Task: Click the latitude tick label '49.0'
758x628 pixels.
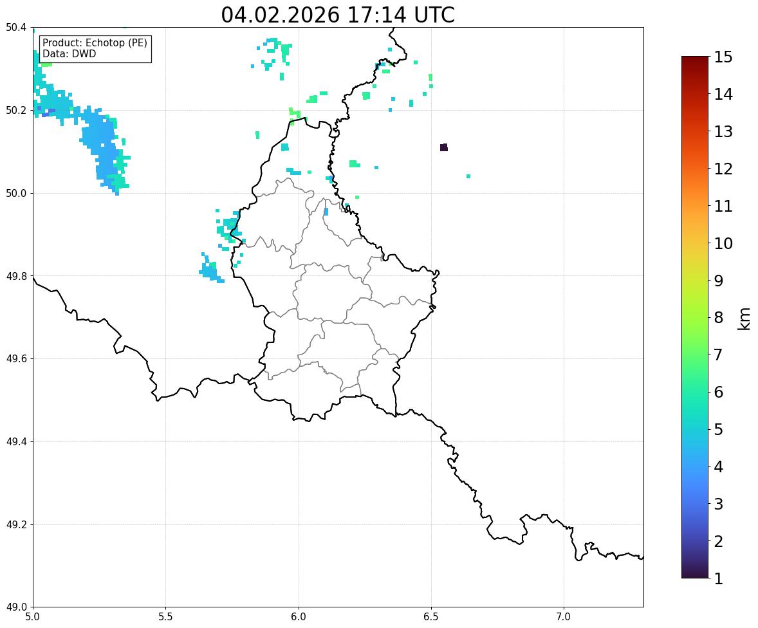Action: [15, 607]
